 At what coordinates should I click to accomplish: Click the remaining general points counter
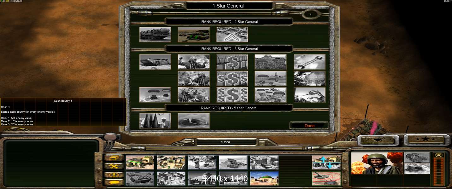click(311, 14)
